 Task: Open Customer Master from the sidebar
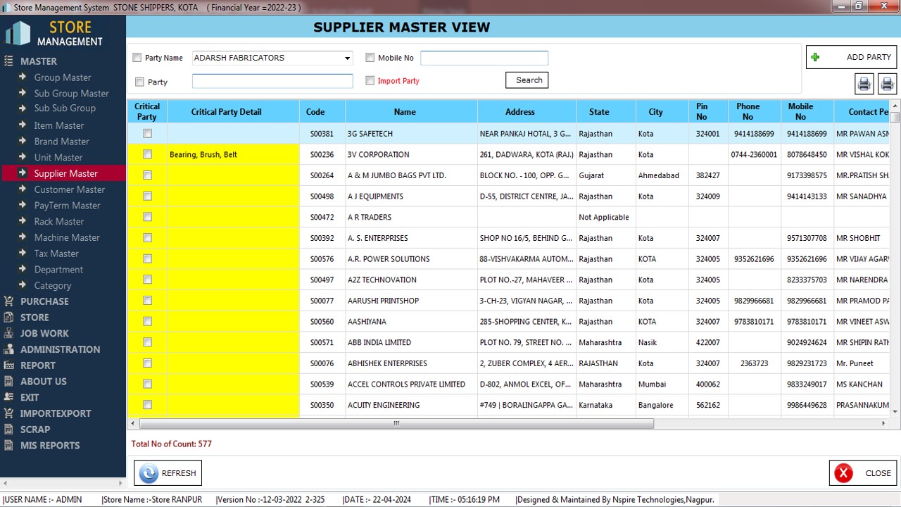click(69, 189)
